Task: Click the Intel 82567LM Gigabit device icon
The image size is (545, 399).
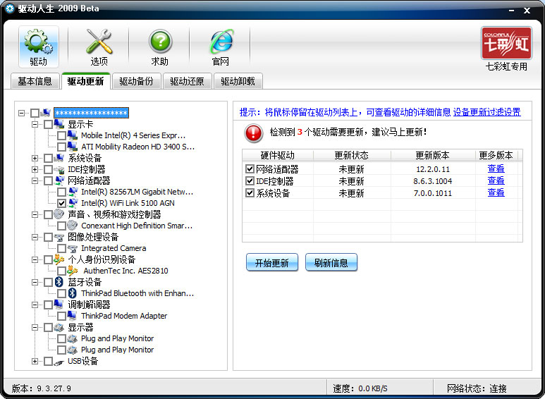Action: tap(73, 192)
